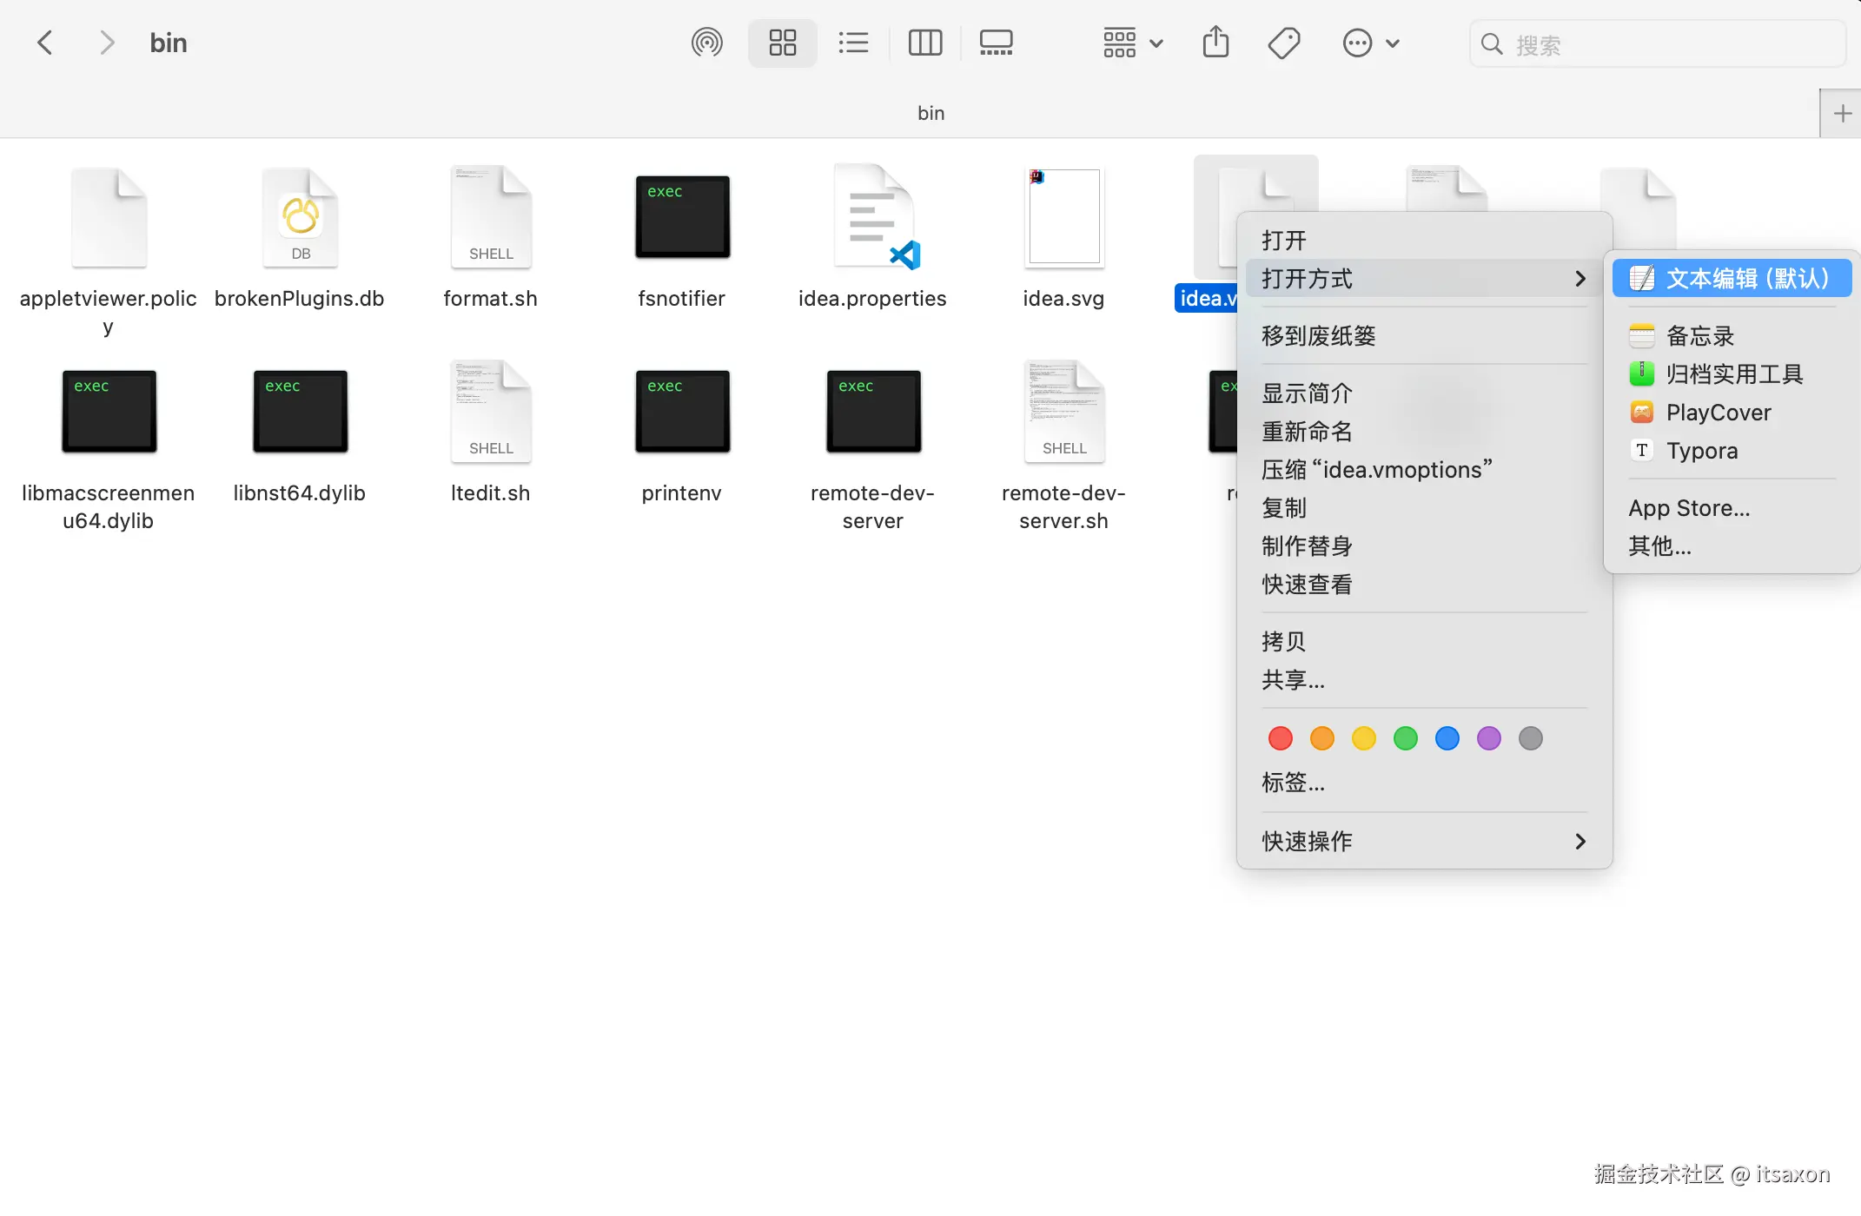Screen dimensions: 1861x1216
Task: Add a new tab with plus button
Action: click(x=1842, y=114)
